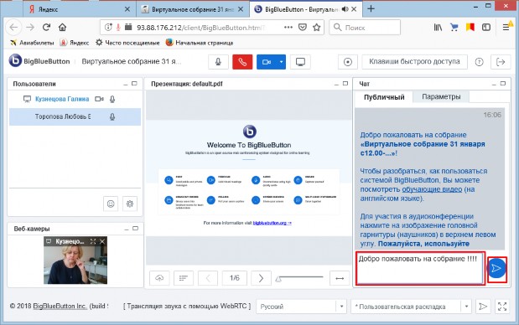The height and width of the screenshot is (325, 519).
Task: Maximize the Чат panel
Action: point(503,84)
